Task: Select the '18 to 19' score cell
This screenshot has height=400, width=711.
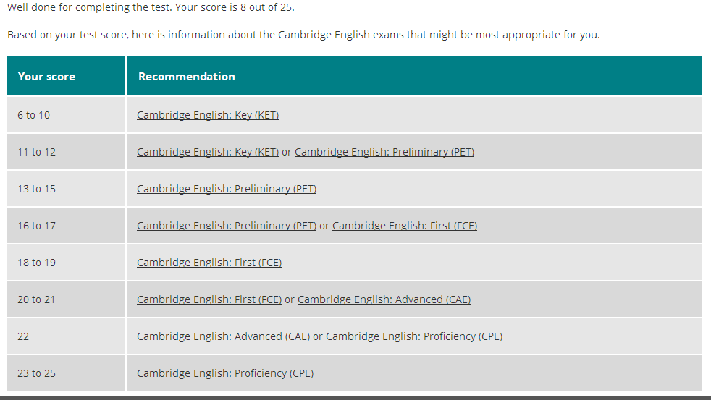Action: point(66,263)
